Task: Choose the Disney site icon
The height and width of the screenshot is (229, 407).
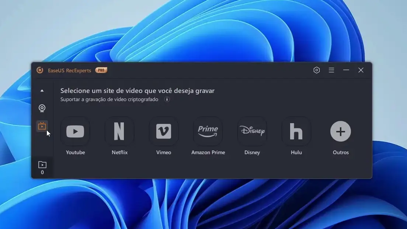Action: click(x=252, y=131)
